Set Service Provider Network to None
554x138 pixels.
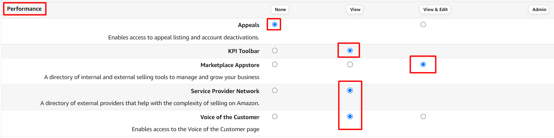[x=275, y=90]
